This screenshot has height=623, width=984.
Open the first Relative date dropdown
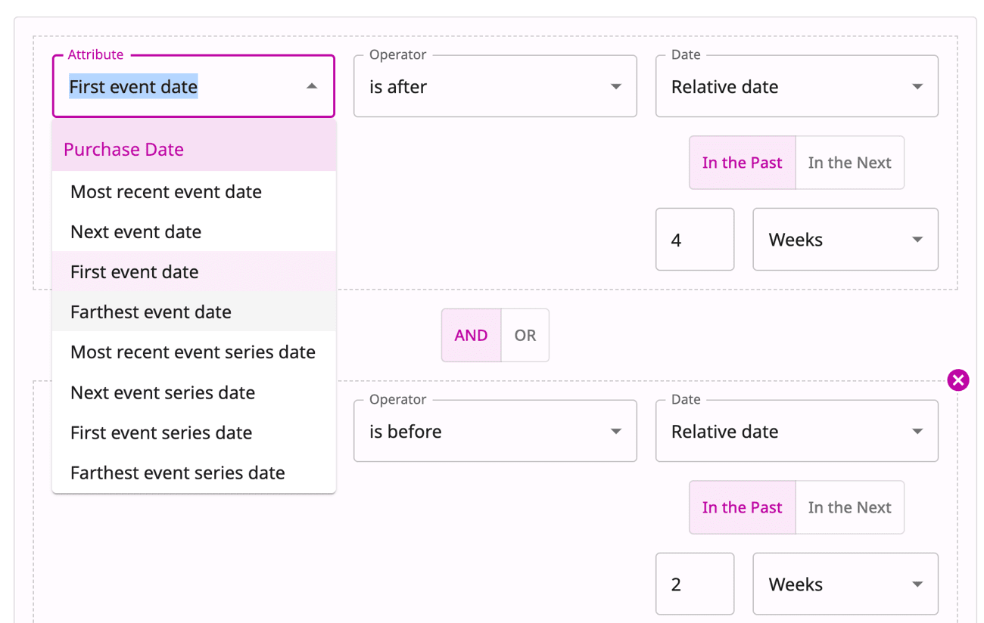click(796, 87)
